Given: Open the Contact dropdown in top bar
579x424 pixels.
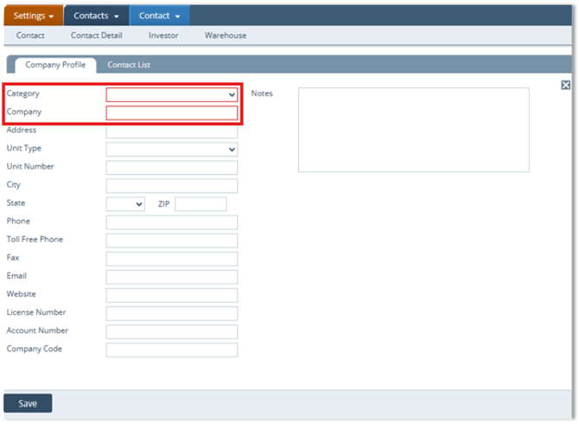Looking at the screenshot, I should pyautogui.click(x=159, y=16).
